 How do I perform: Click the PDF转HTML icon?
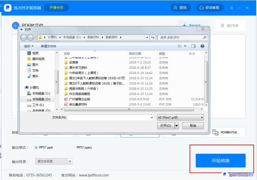[215, 132]
